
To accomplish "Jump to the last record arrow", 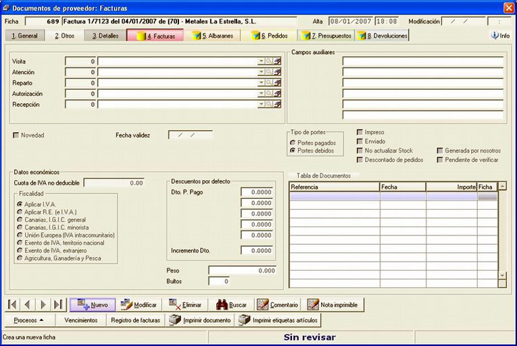I will click(58, 305).
